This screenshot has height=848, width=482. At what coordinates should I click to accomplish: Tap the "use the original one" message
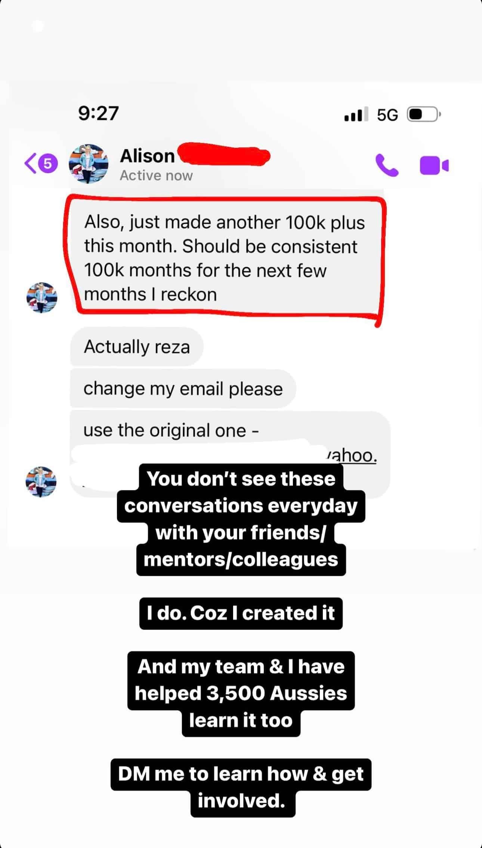pos(171,430)
